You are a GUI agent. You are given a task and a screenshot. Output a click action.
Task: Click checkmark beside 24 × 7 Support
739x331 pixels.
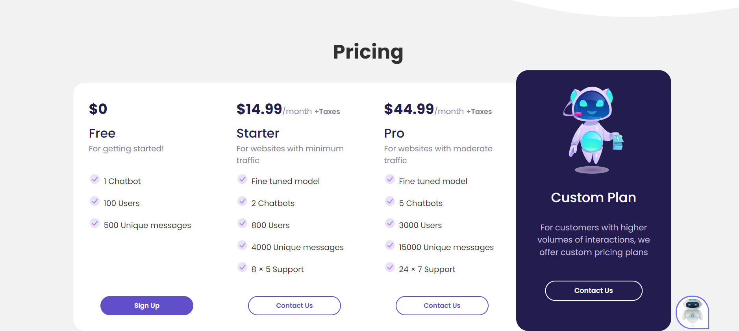[x=390, y=267]
